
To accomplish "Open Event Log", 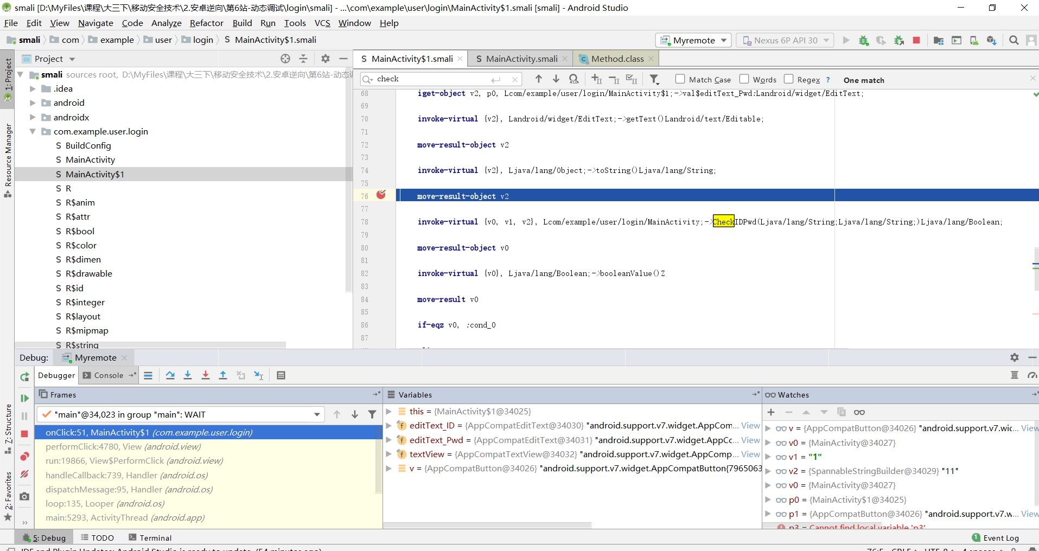I will pyautogui.click(x=995, y=537).
